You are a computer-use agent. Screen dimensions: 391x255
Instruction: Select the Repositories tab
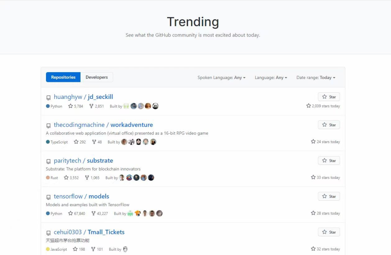63,77
